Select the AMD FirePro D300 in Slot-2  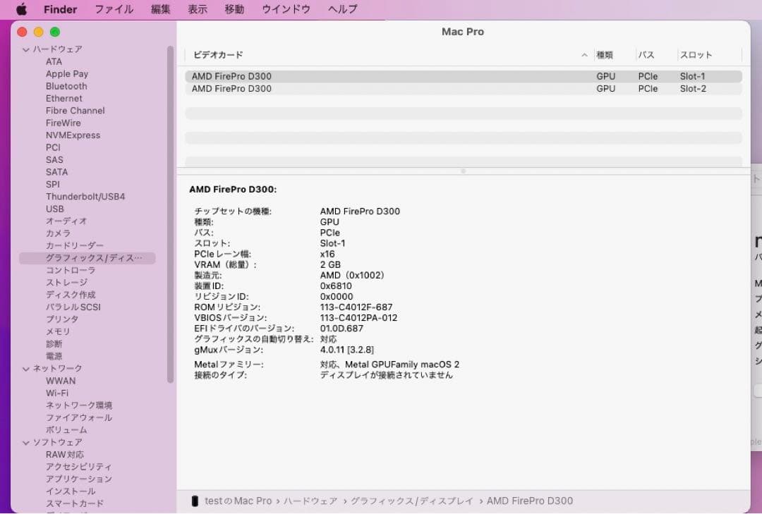[282, 88]
